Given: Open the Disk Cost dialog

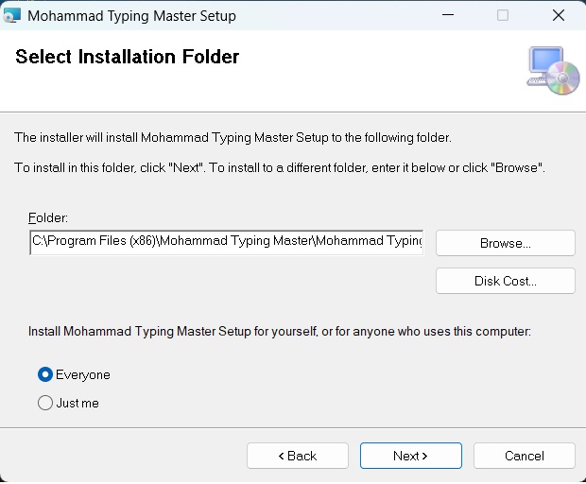Looking at the screenshot, I should 506,281.
